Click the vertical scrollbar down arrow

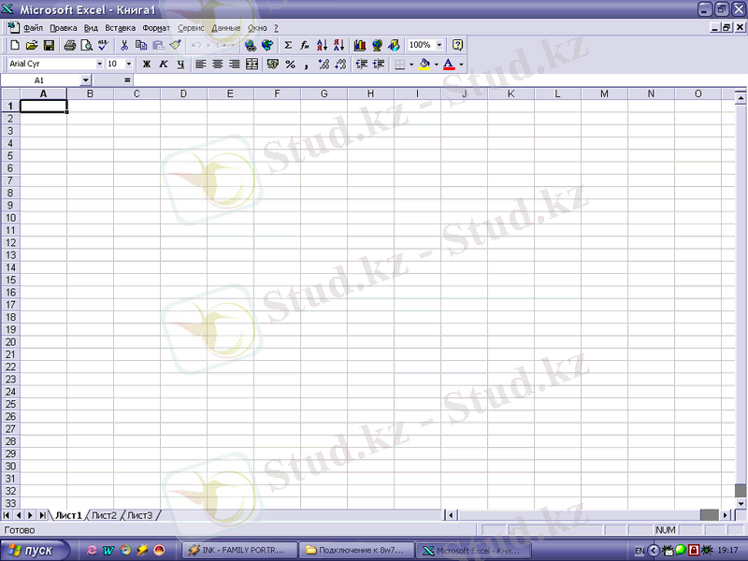(x=741, y=503)
